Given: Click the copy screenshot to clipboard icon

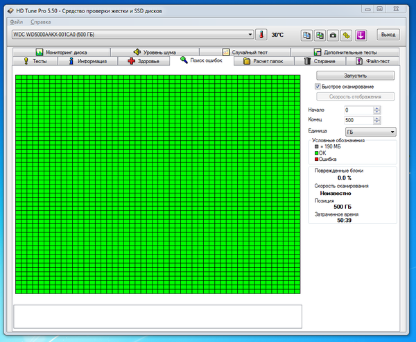Looking at the screenshot, I should coord(320,35).
